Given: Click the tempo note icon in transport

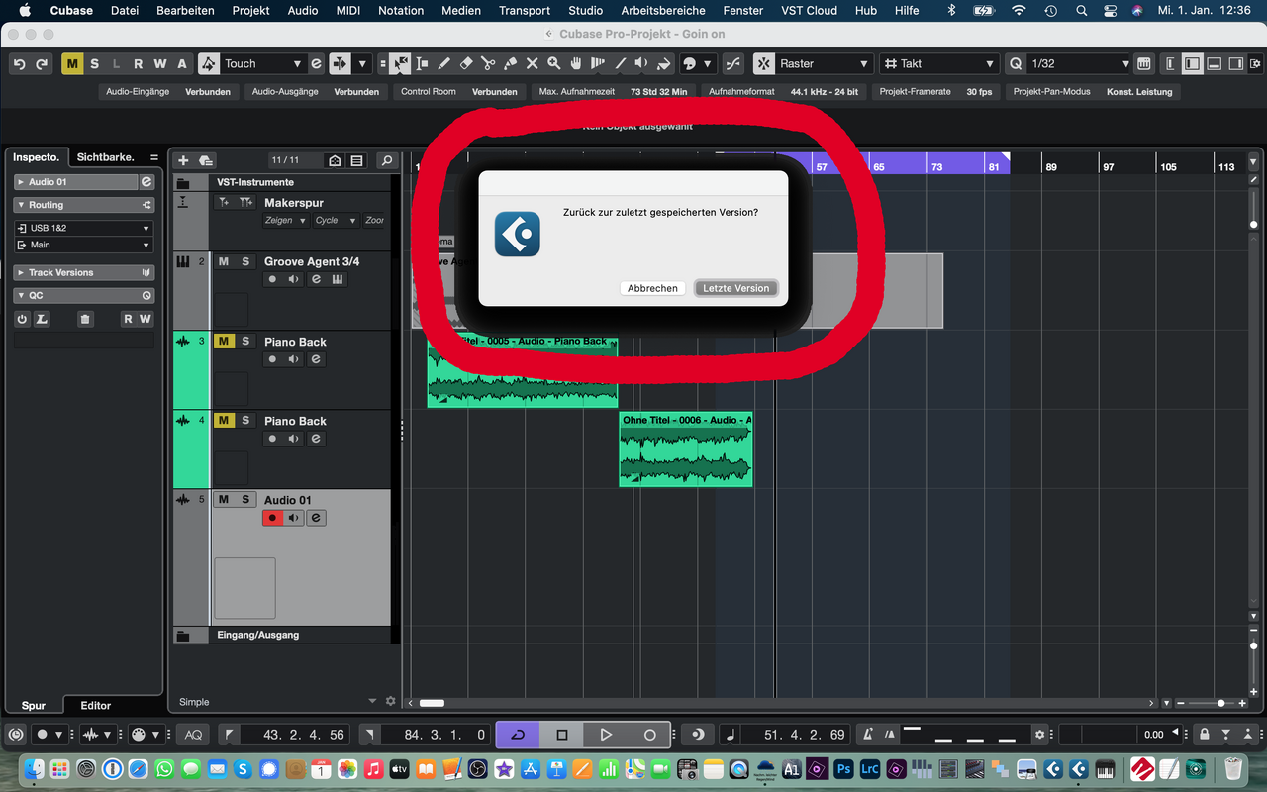Looking at the screenshot, I should pyautogui.click(x=731, y=735).
